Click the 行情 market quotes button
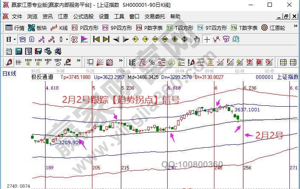The width and height of the screenshot is (300, 189). (x=15, y=28)
